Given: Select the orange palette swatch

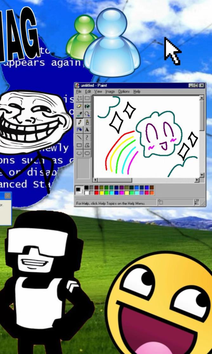Looking at the screenshot, I should coord(152,193).
